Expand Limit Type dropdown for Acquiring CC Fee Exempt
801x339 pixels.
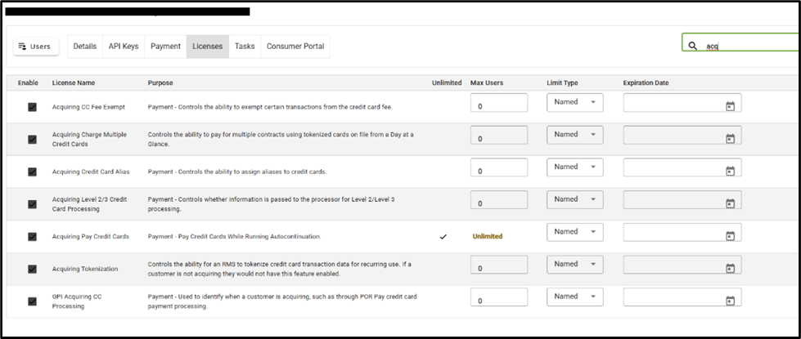click(574, 102)
